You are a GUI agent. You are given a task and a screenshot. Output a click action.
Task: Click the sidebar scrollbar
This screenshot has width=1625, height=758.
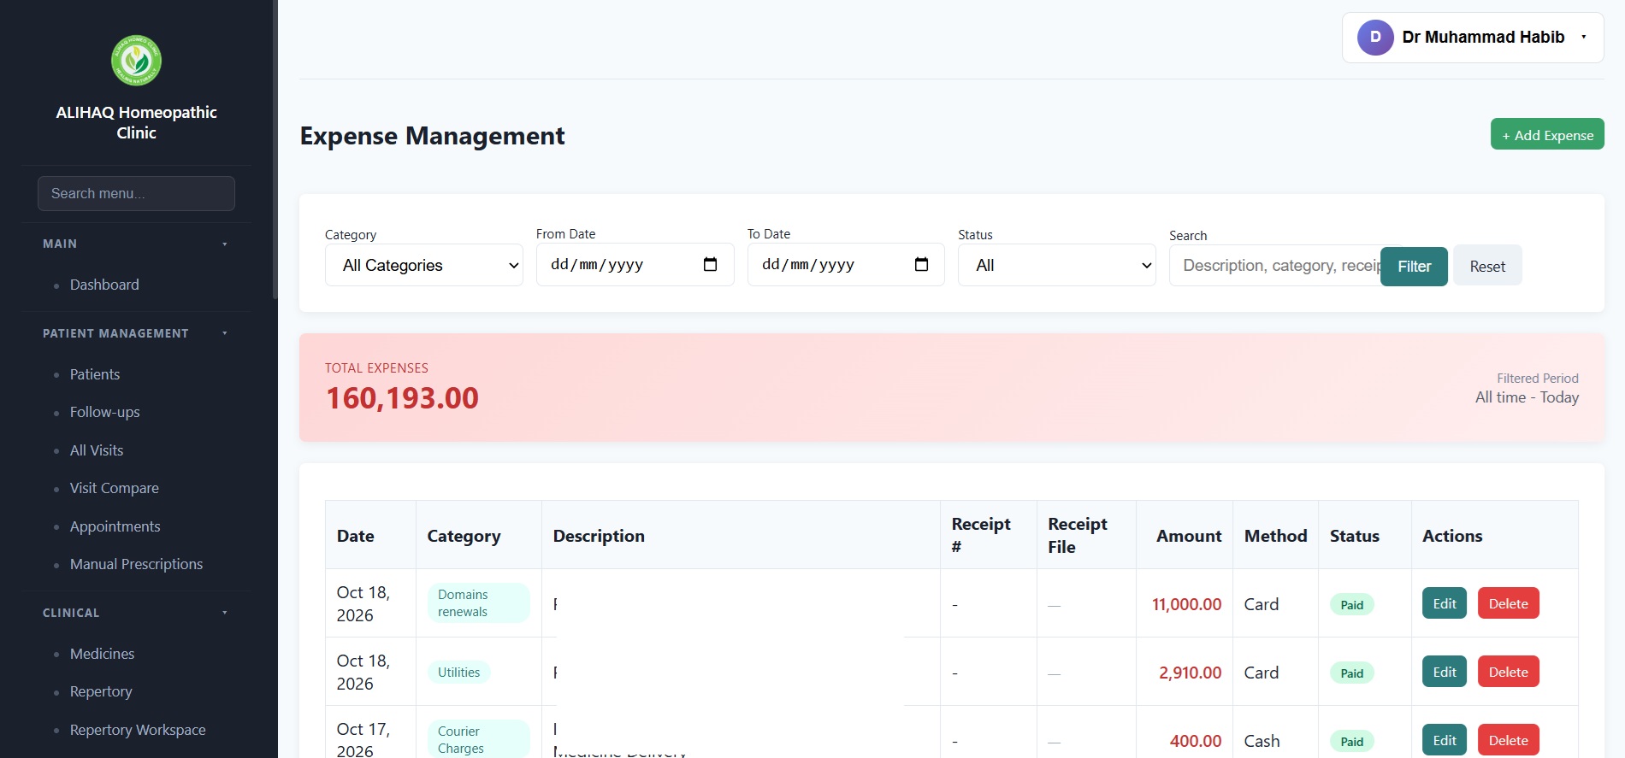[275, 150]
